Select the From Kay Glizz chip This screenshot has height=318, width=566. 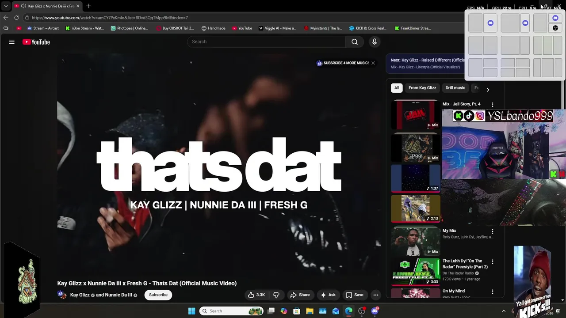tap(422, 88)
